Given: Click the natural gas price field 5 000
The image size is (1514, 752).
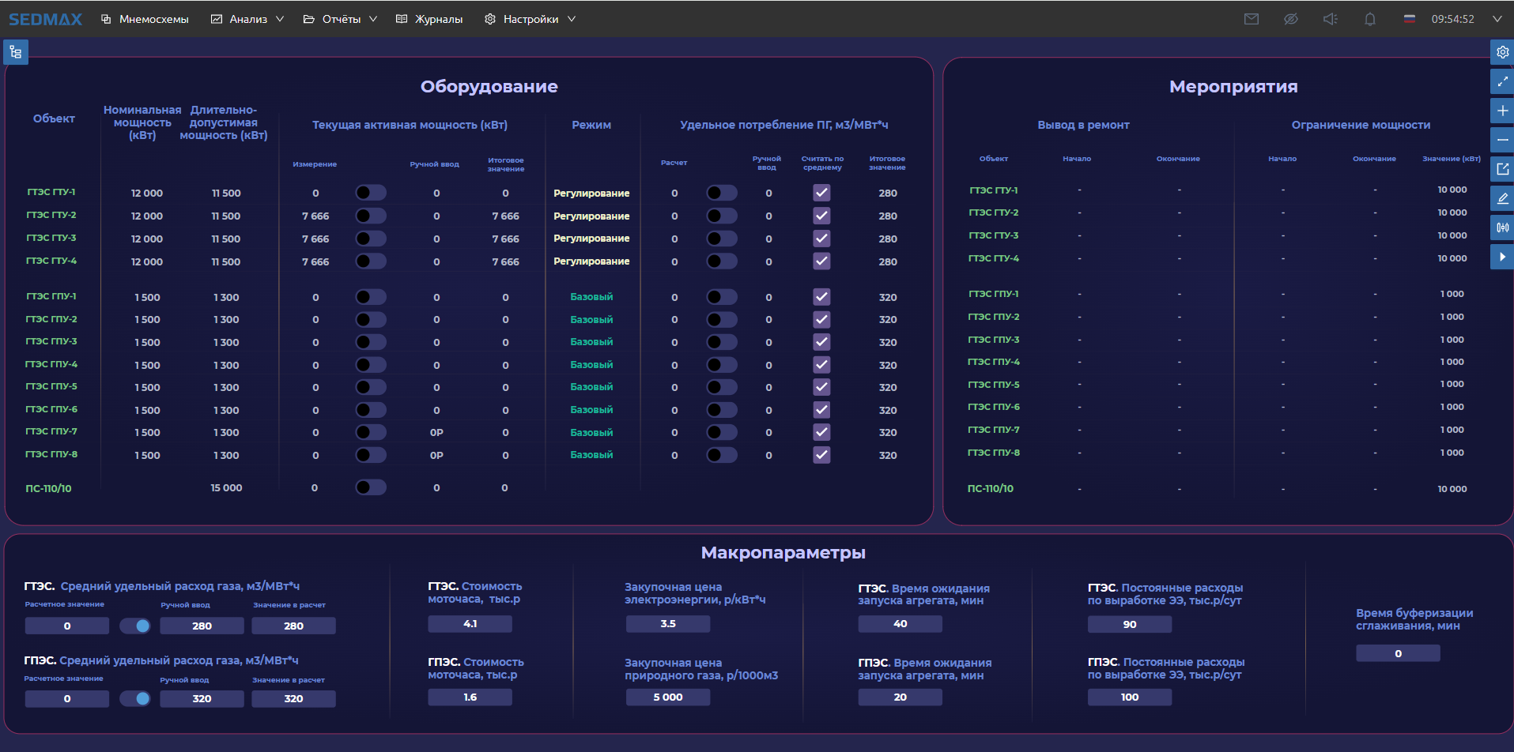Looking at the screenshot, I should (667, 697).
